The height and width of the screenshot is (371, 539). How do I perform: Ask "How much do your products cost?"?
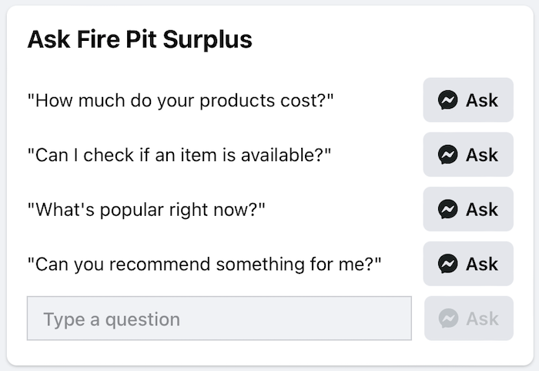tap(468, 100)
